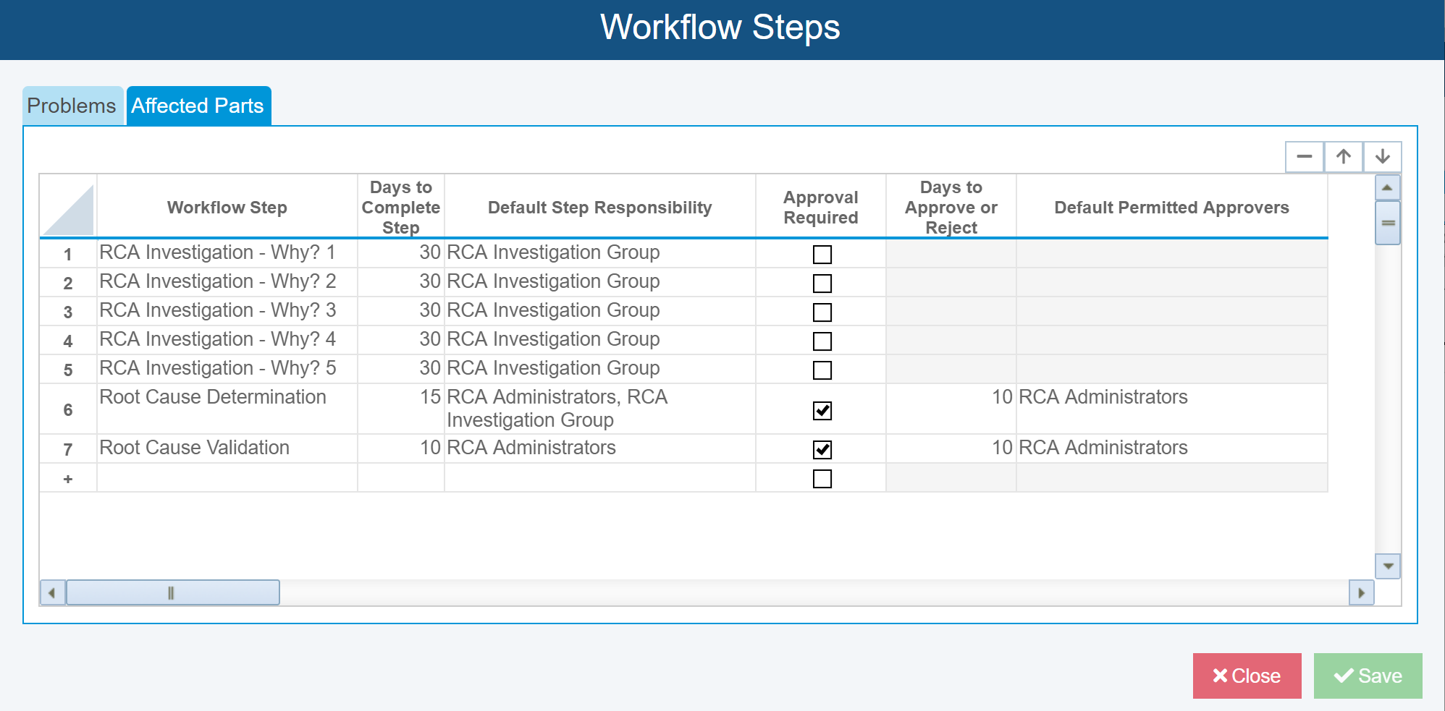Viewport: 1445px width, 711px height.
Task: Select the Affected Parts tab
Action: 198,106
